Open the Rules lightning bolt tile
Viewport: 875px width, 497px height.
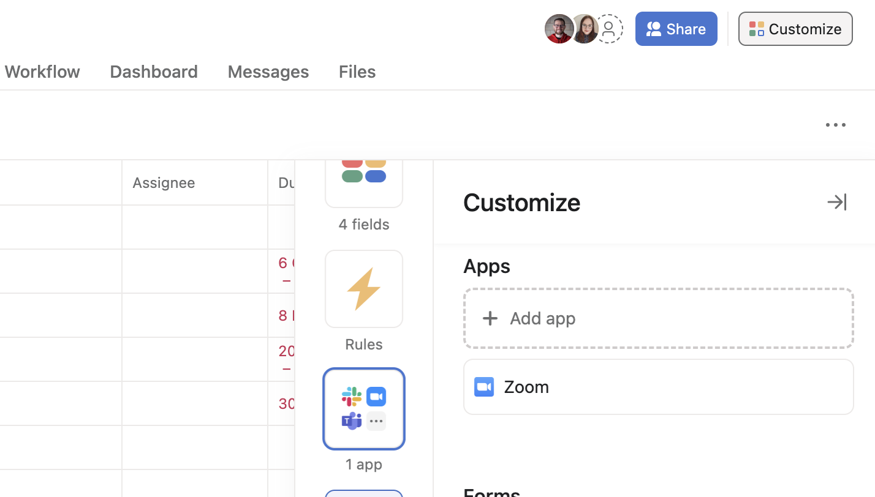pos(364,289)
